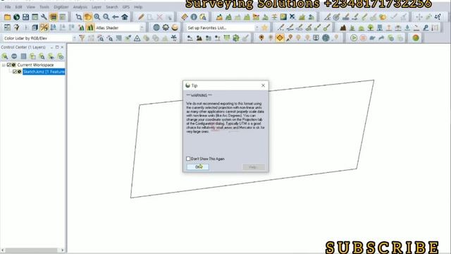Click Control Center scroll right arrow
Image resolution: width=451 pixels, height=254 pixels.
[63, 250]
